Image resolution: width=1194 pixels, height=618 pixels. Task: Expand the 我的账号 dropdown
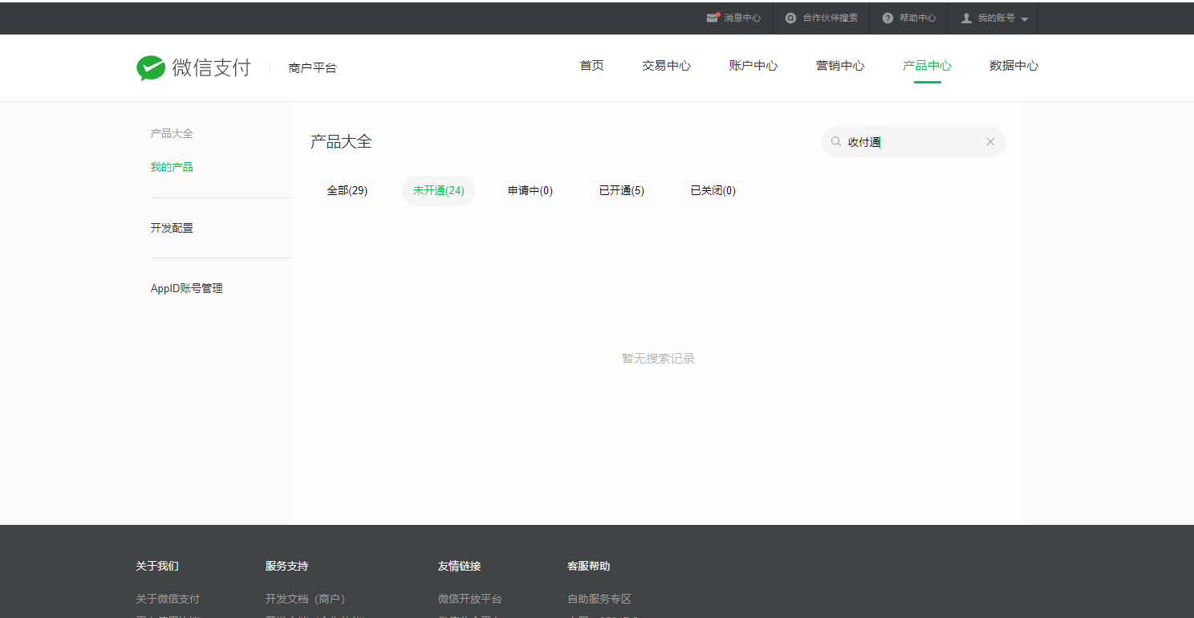pos(995,18)
